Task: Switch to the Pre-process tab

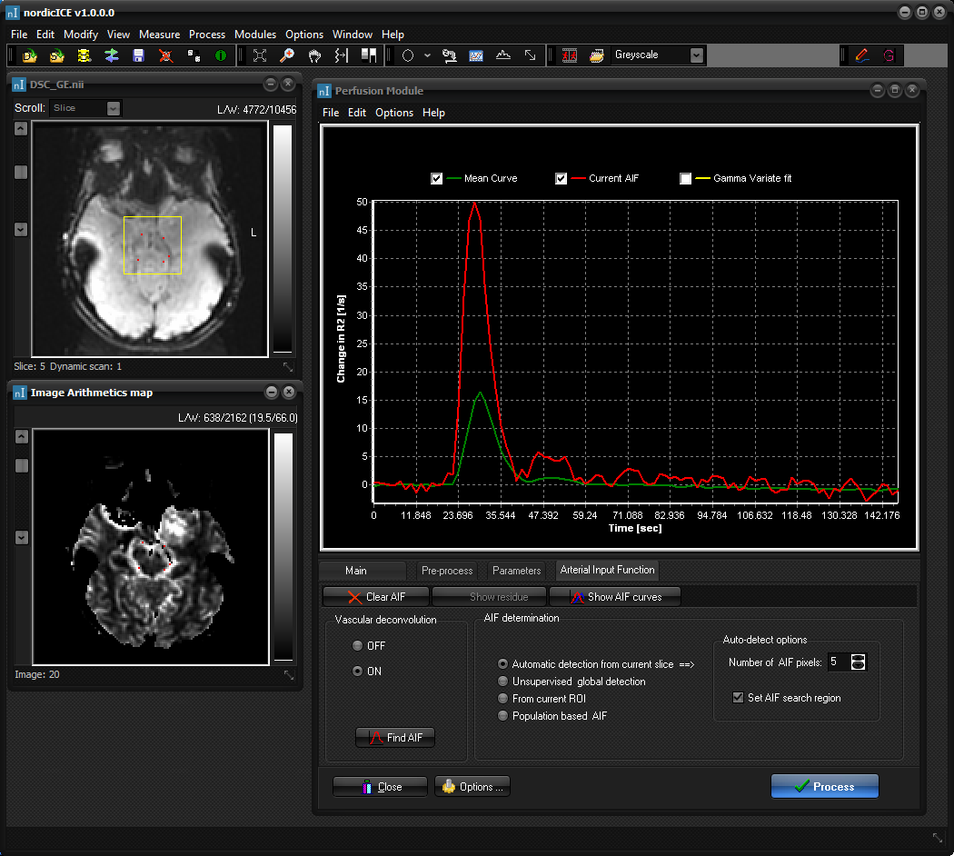Action: pyautogui.click(x=446, y=571)
